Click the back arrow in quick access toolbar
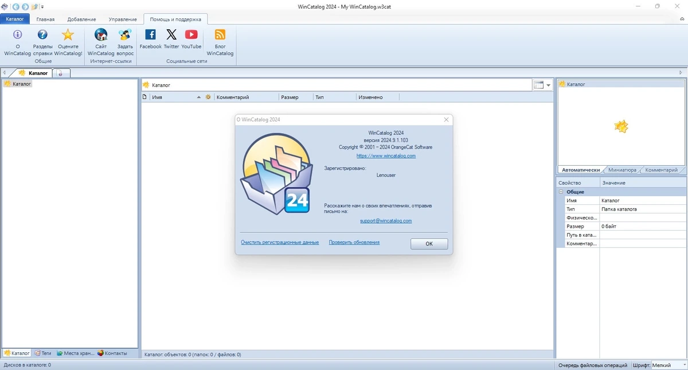 pyautogui.click(x=15, y=6)
